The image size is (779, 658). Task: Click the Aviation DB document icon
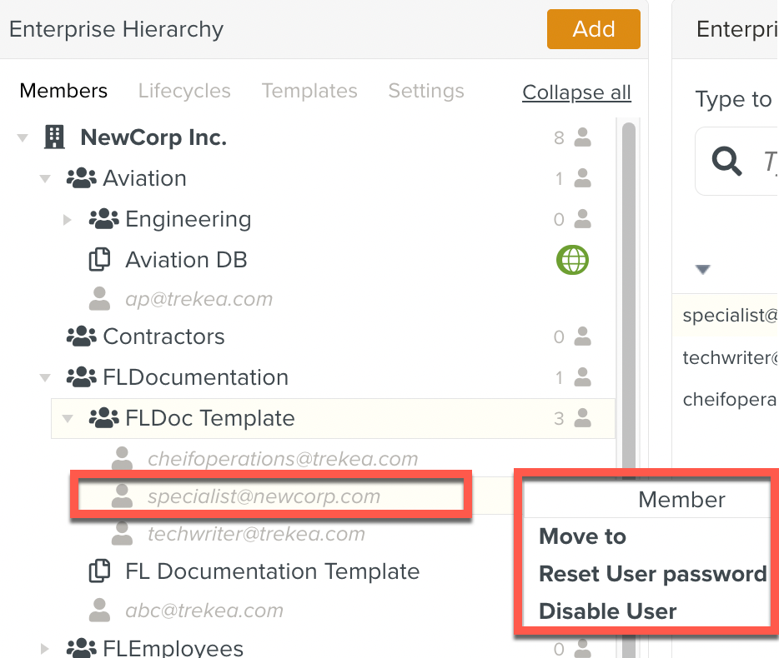pyautogui.click(x=100, y=260)
